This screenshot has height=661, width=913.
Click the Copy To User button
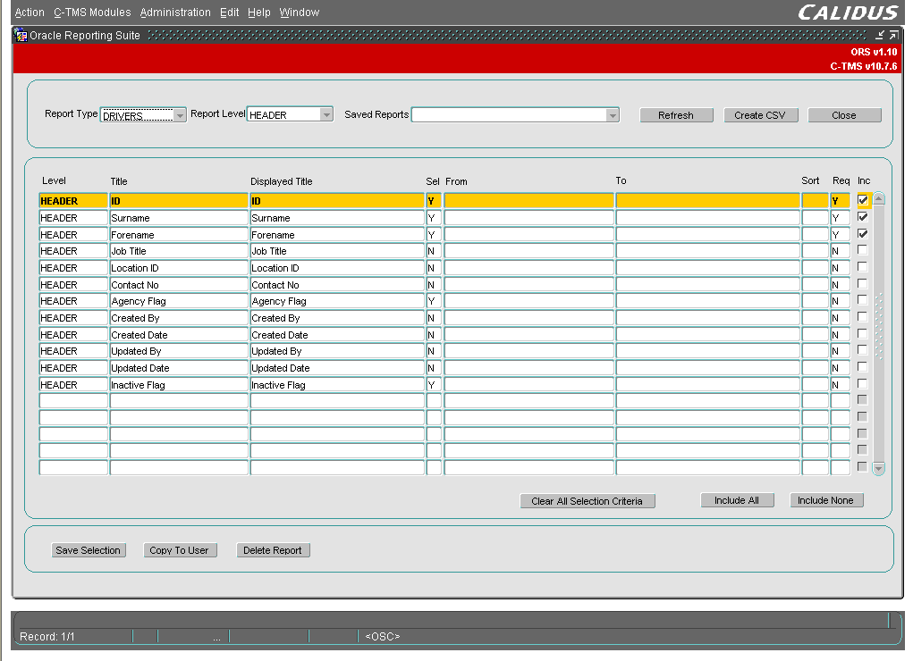180,550
